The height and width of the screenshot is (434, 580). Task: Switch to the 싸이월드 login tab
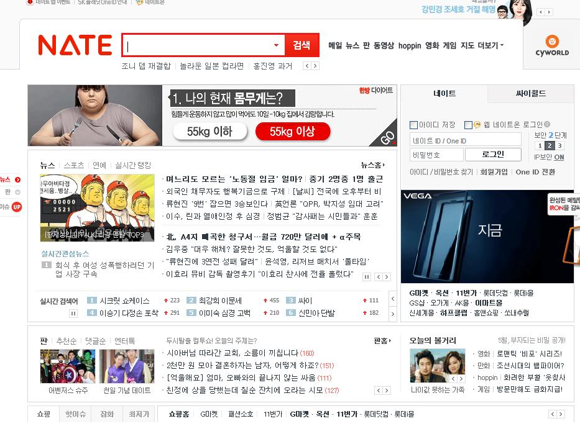tap(531, 94)
